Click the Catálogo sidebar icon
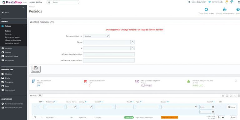The height and width of the screenshot is (120, 240). (2, 48)
